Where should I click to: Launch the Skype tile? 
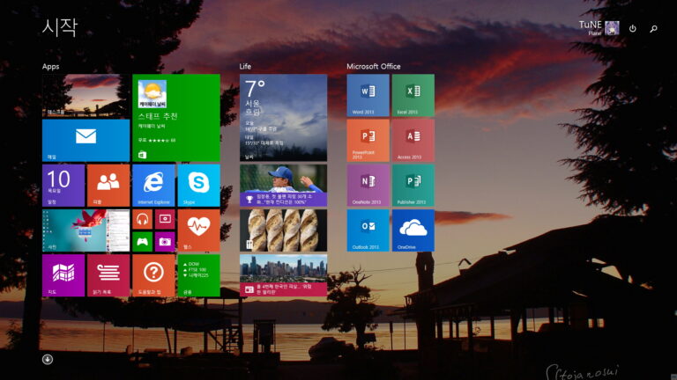pyautogui.click(x=198, y=186)
